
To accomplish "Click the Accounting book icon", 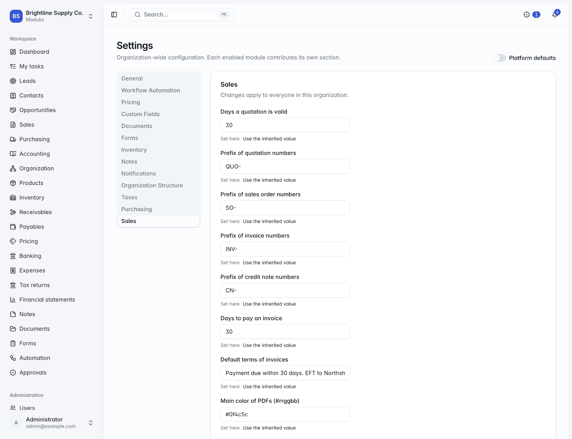I will point(13,154).
